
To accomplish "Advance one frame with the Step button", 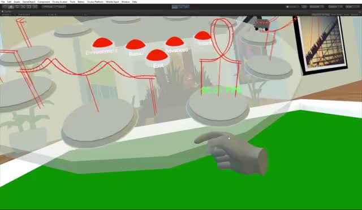I will click(x=187, y=7).
